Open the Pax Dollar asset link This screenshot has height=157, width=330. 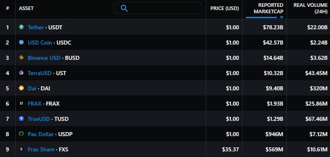coord(41,134)
